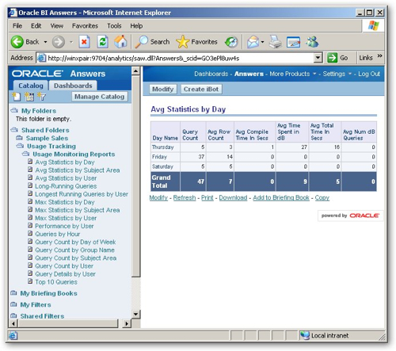Click the Stop loading icon
Screen dimensions: 396x351
84,42
